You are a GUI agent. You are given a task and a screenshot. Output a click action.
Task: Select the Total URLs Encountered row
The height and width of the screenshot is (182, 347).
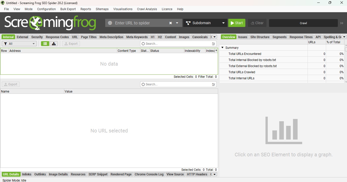coord(282,54)
